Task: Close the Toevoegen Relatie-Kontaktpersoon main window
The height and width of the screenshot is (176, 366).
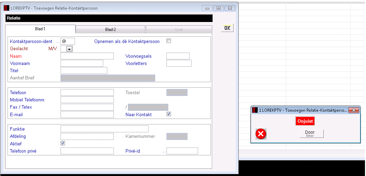Action: (230, 8)
